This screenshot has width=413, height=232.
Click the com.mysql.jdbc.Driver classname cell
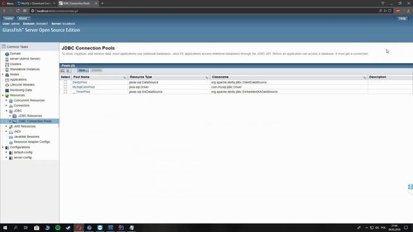(227, 87)
